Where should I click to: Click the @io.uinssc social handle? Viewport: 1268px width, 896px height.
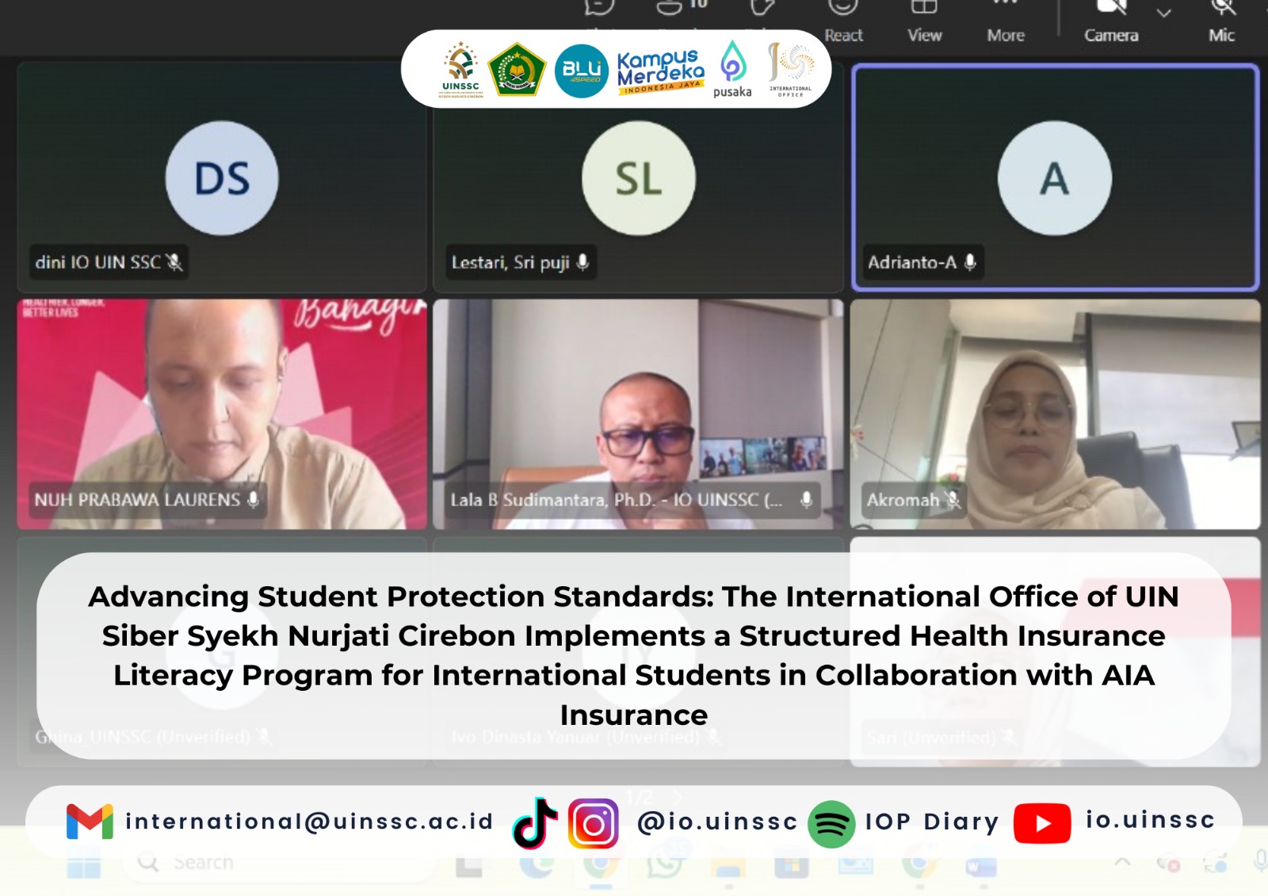pyautogui.click(x=717, y=822)
